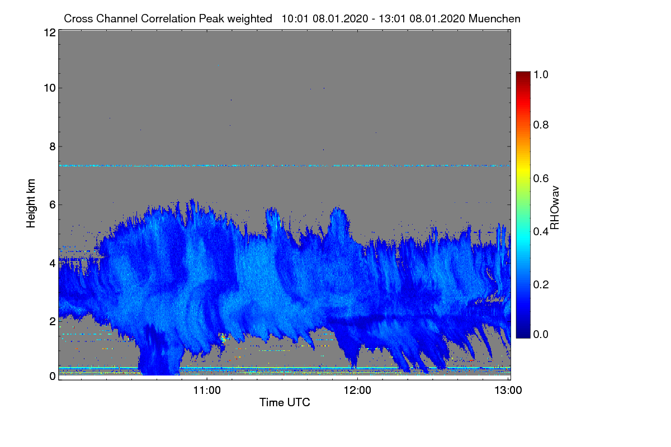The width and height of the screenshot is (671, 447).
Task: Click the '10' height axis tick label
Action: 49,88
